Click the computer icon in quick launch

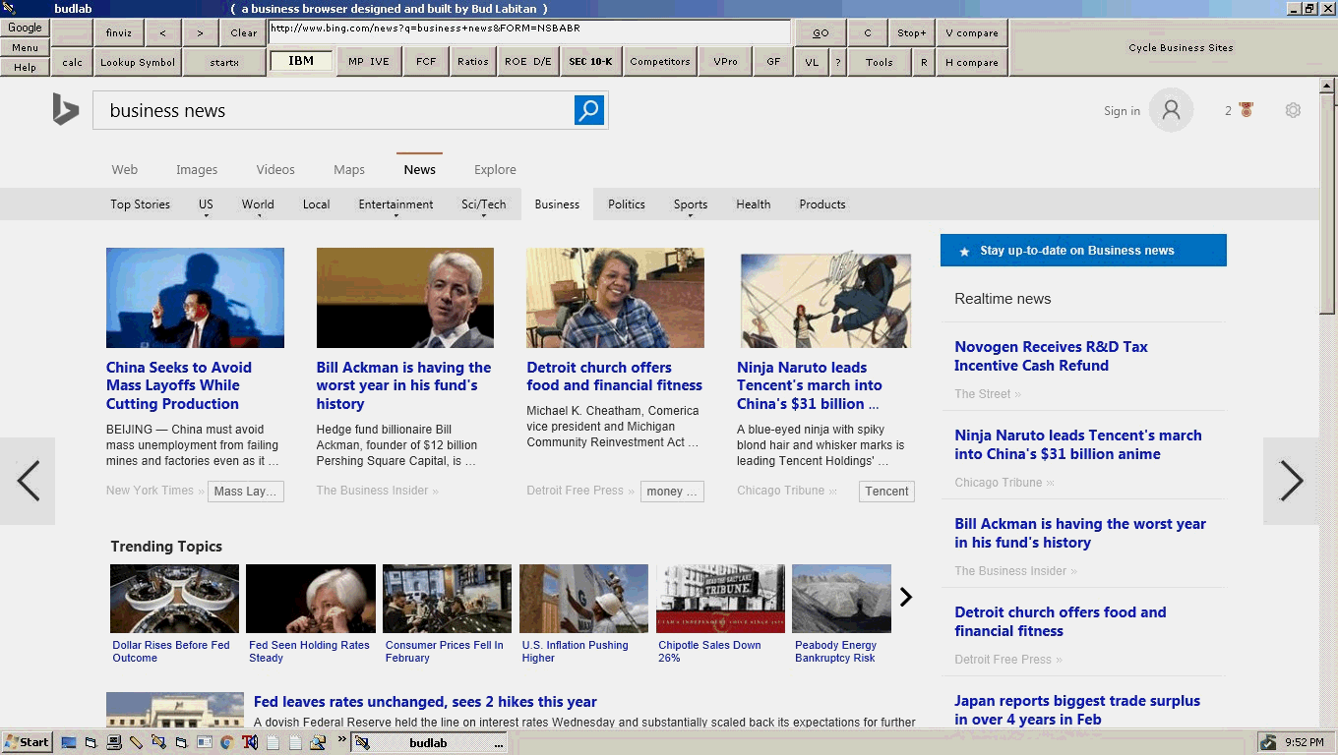[114, 742]
